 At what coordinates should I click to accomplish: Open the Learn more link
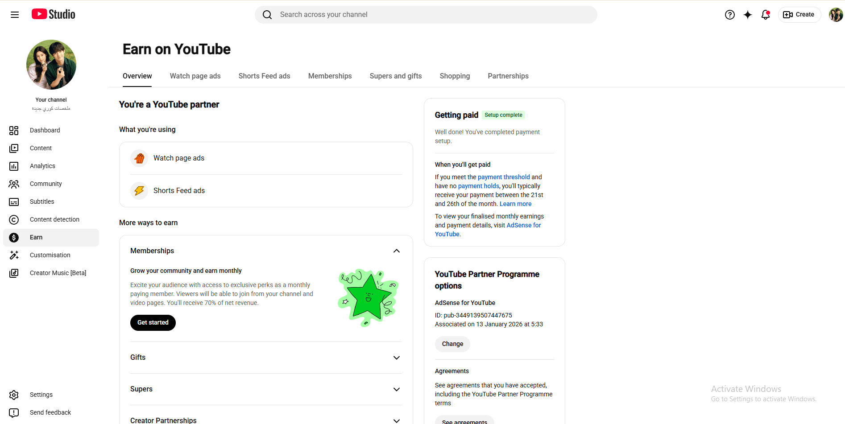coord(516,204)
